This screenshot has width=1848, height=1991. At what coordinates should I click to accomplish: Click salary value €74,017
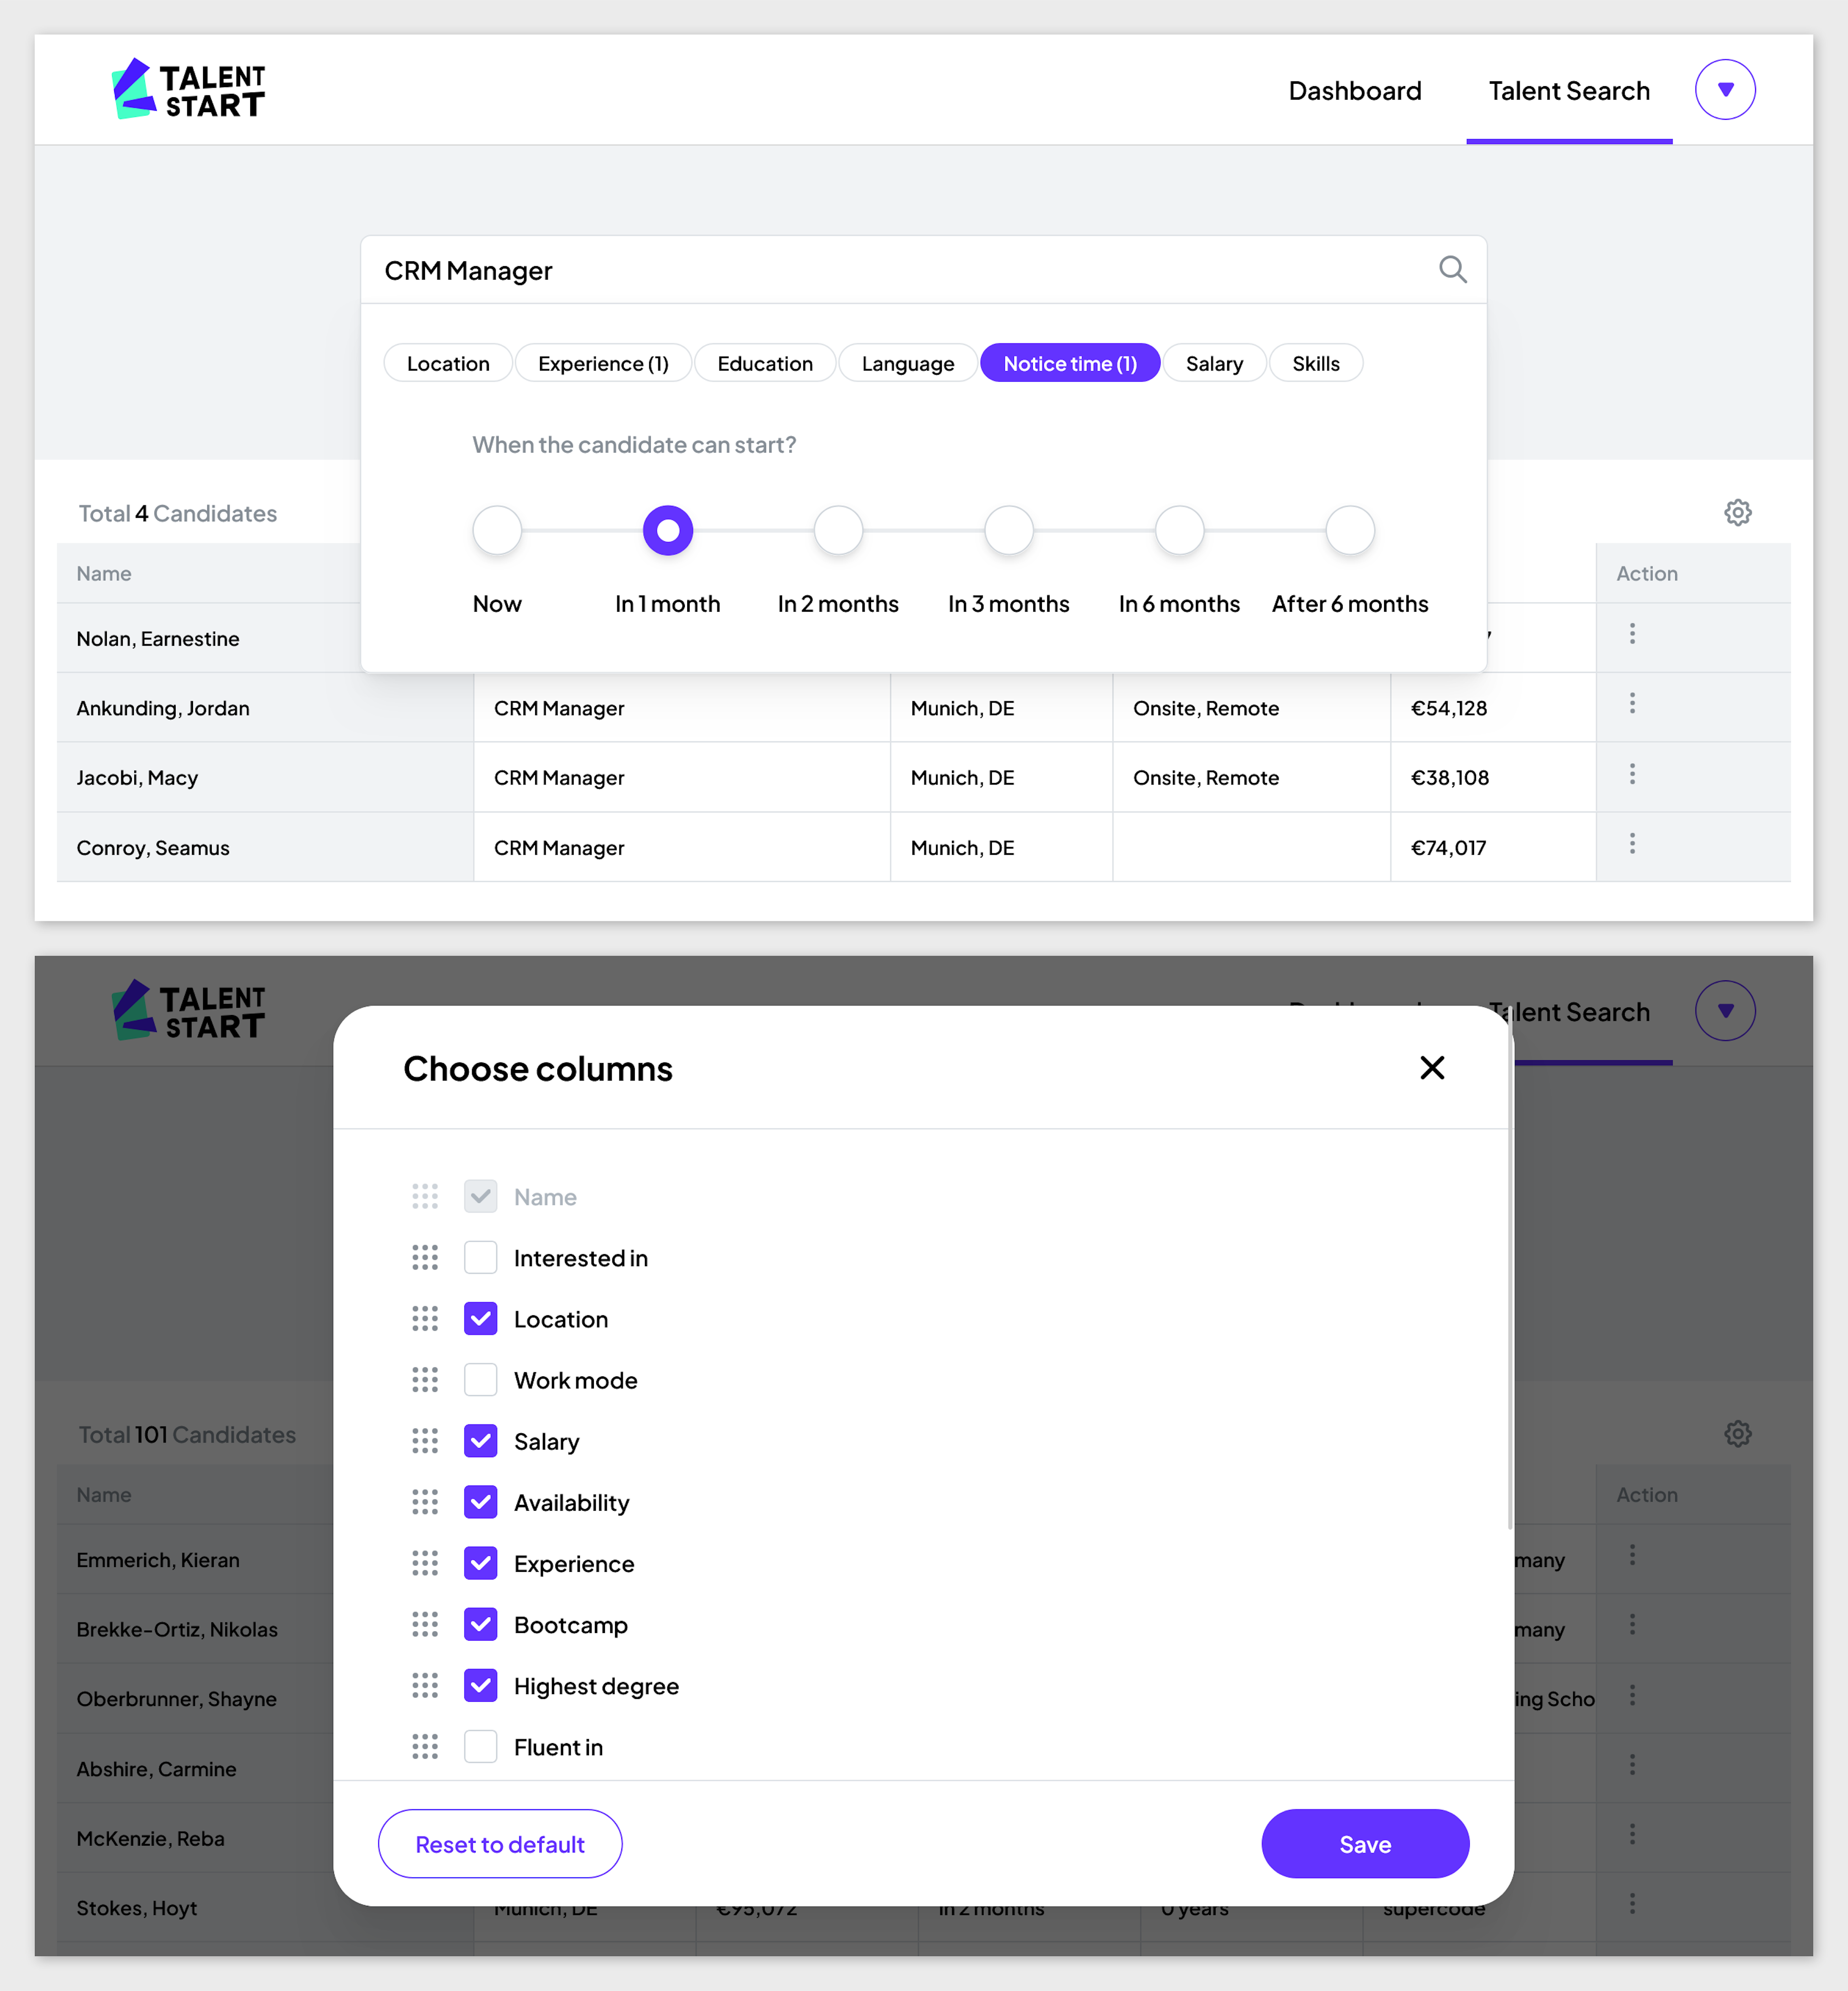click(x=1448, y=847)
